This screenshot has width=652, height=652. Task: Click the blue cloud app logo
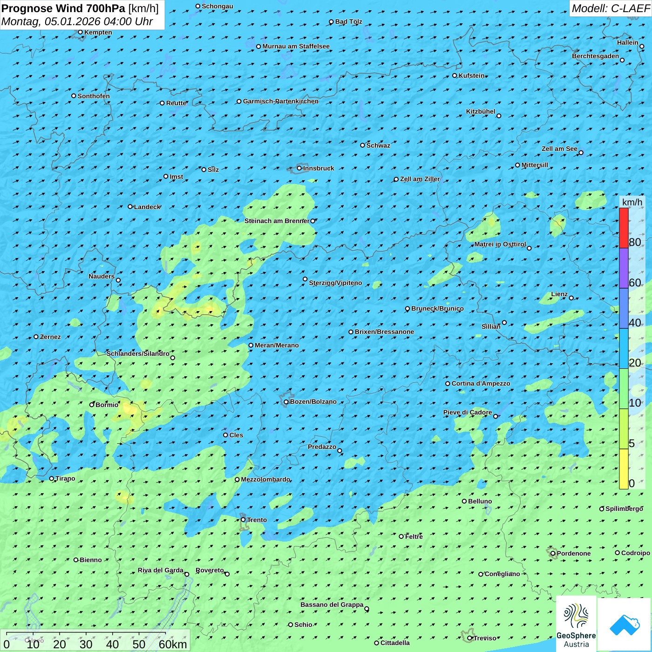pyautogui.click(x=625, y=625)
